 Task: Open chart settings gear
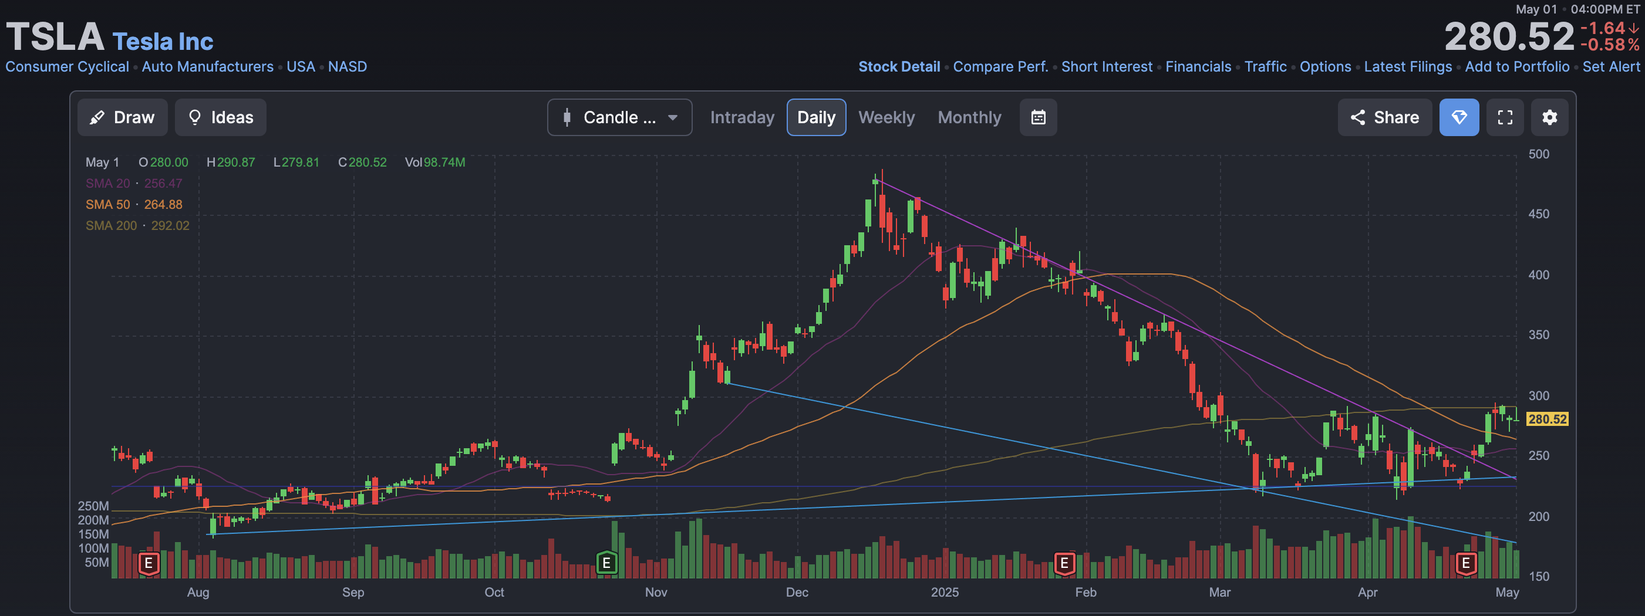[x=1550, y=117]
